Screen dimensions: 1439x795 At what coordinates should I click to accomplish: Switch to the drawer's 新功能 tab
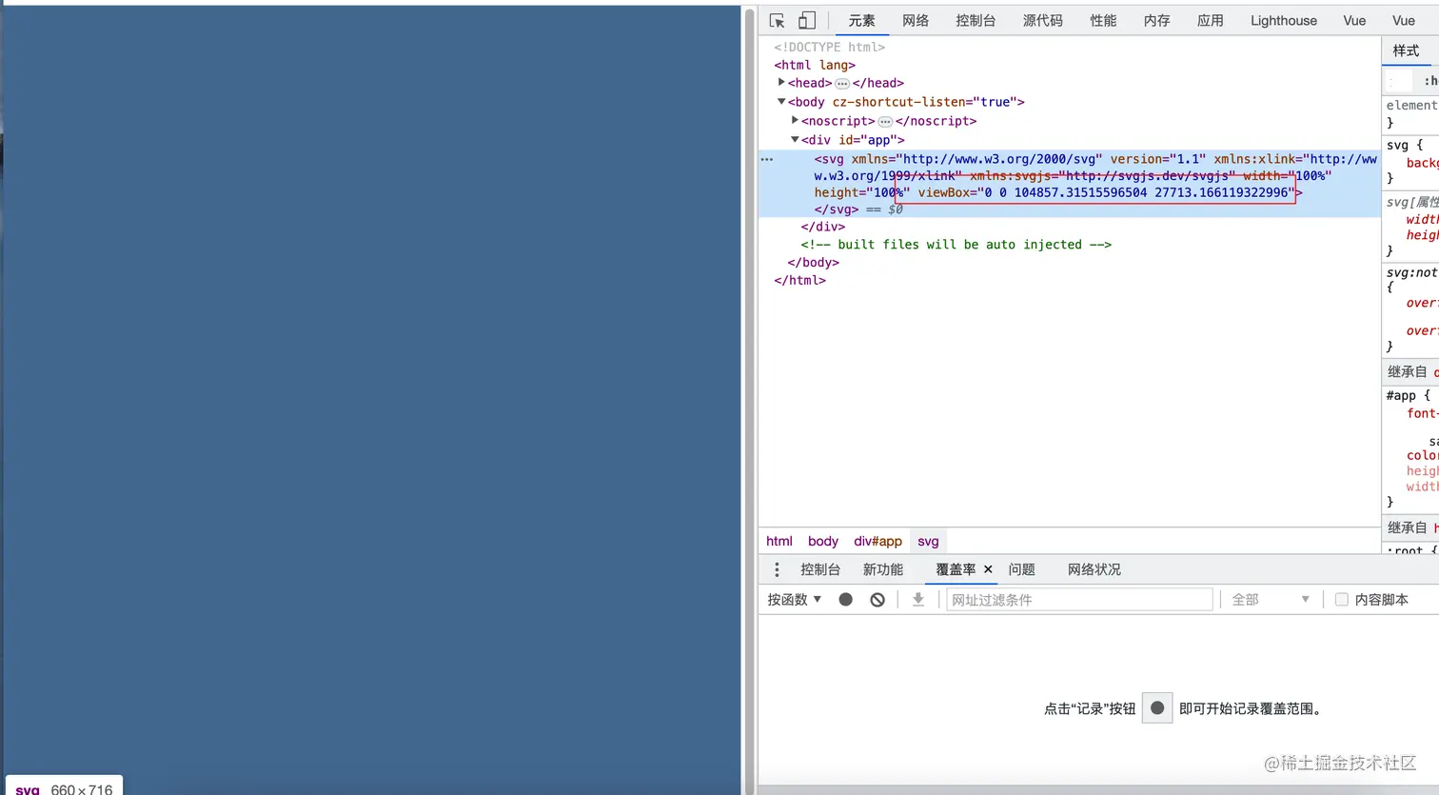point(883,569)
